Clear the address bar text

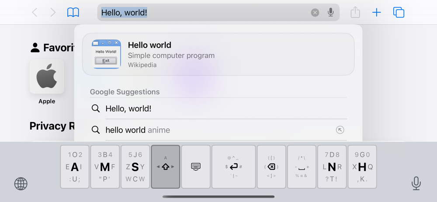click(315, 13)
